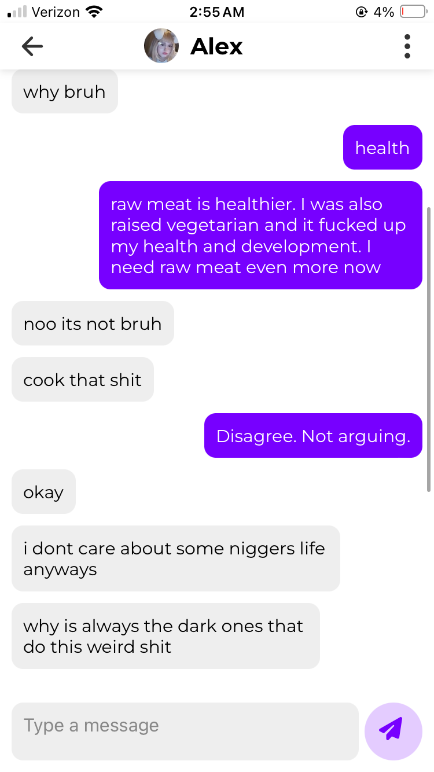Tap the 2:55 AM clock
Screen dimensions: 434x772
pyautogui.click(x=217, y=12)
